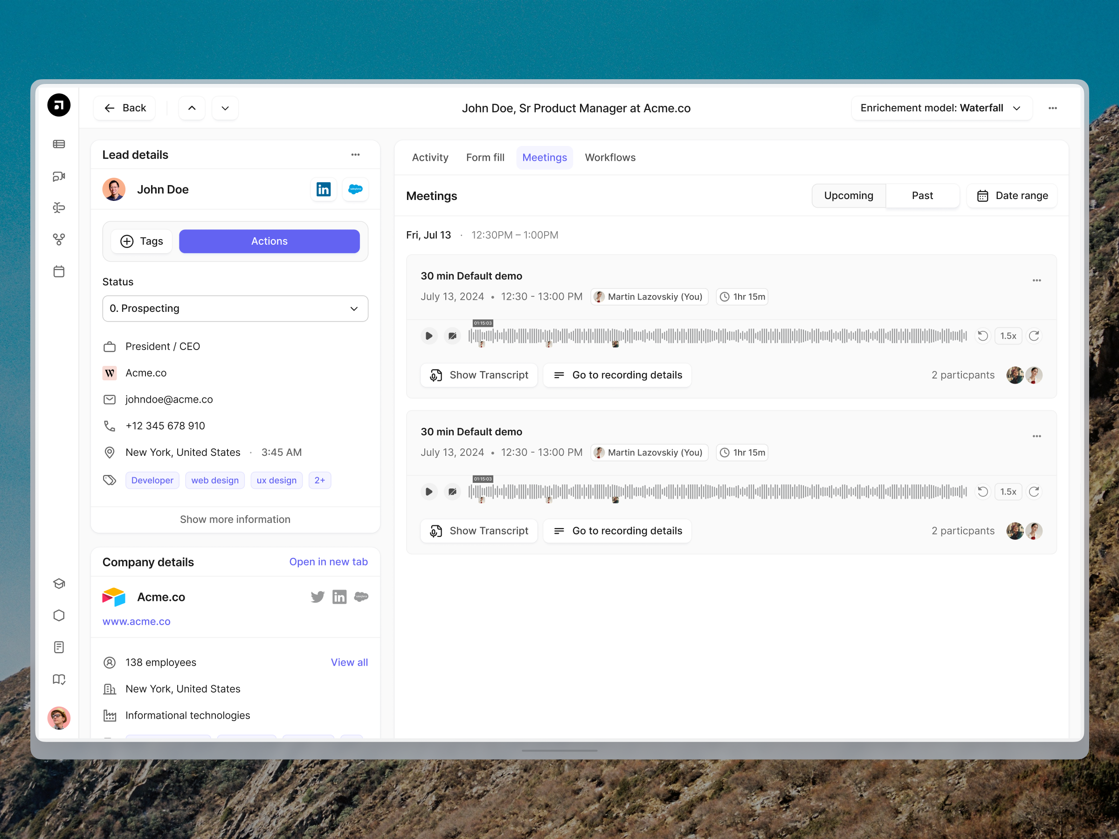Open the video meetings panel in the sidebar
This screenshot has width=1119, height=839.
[x=59, y=177]
